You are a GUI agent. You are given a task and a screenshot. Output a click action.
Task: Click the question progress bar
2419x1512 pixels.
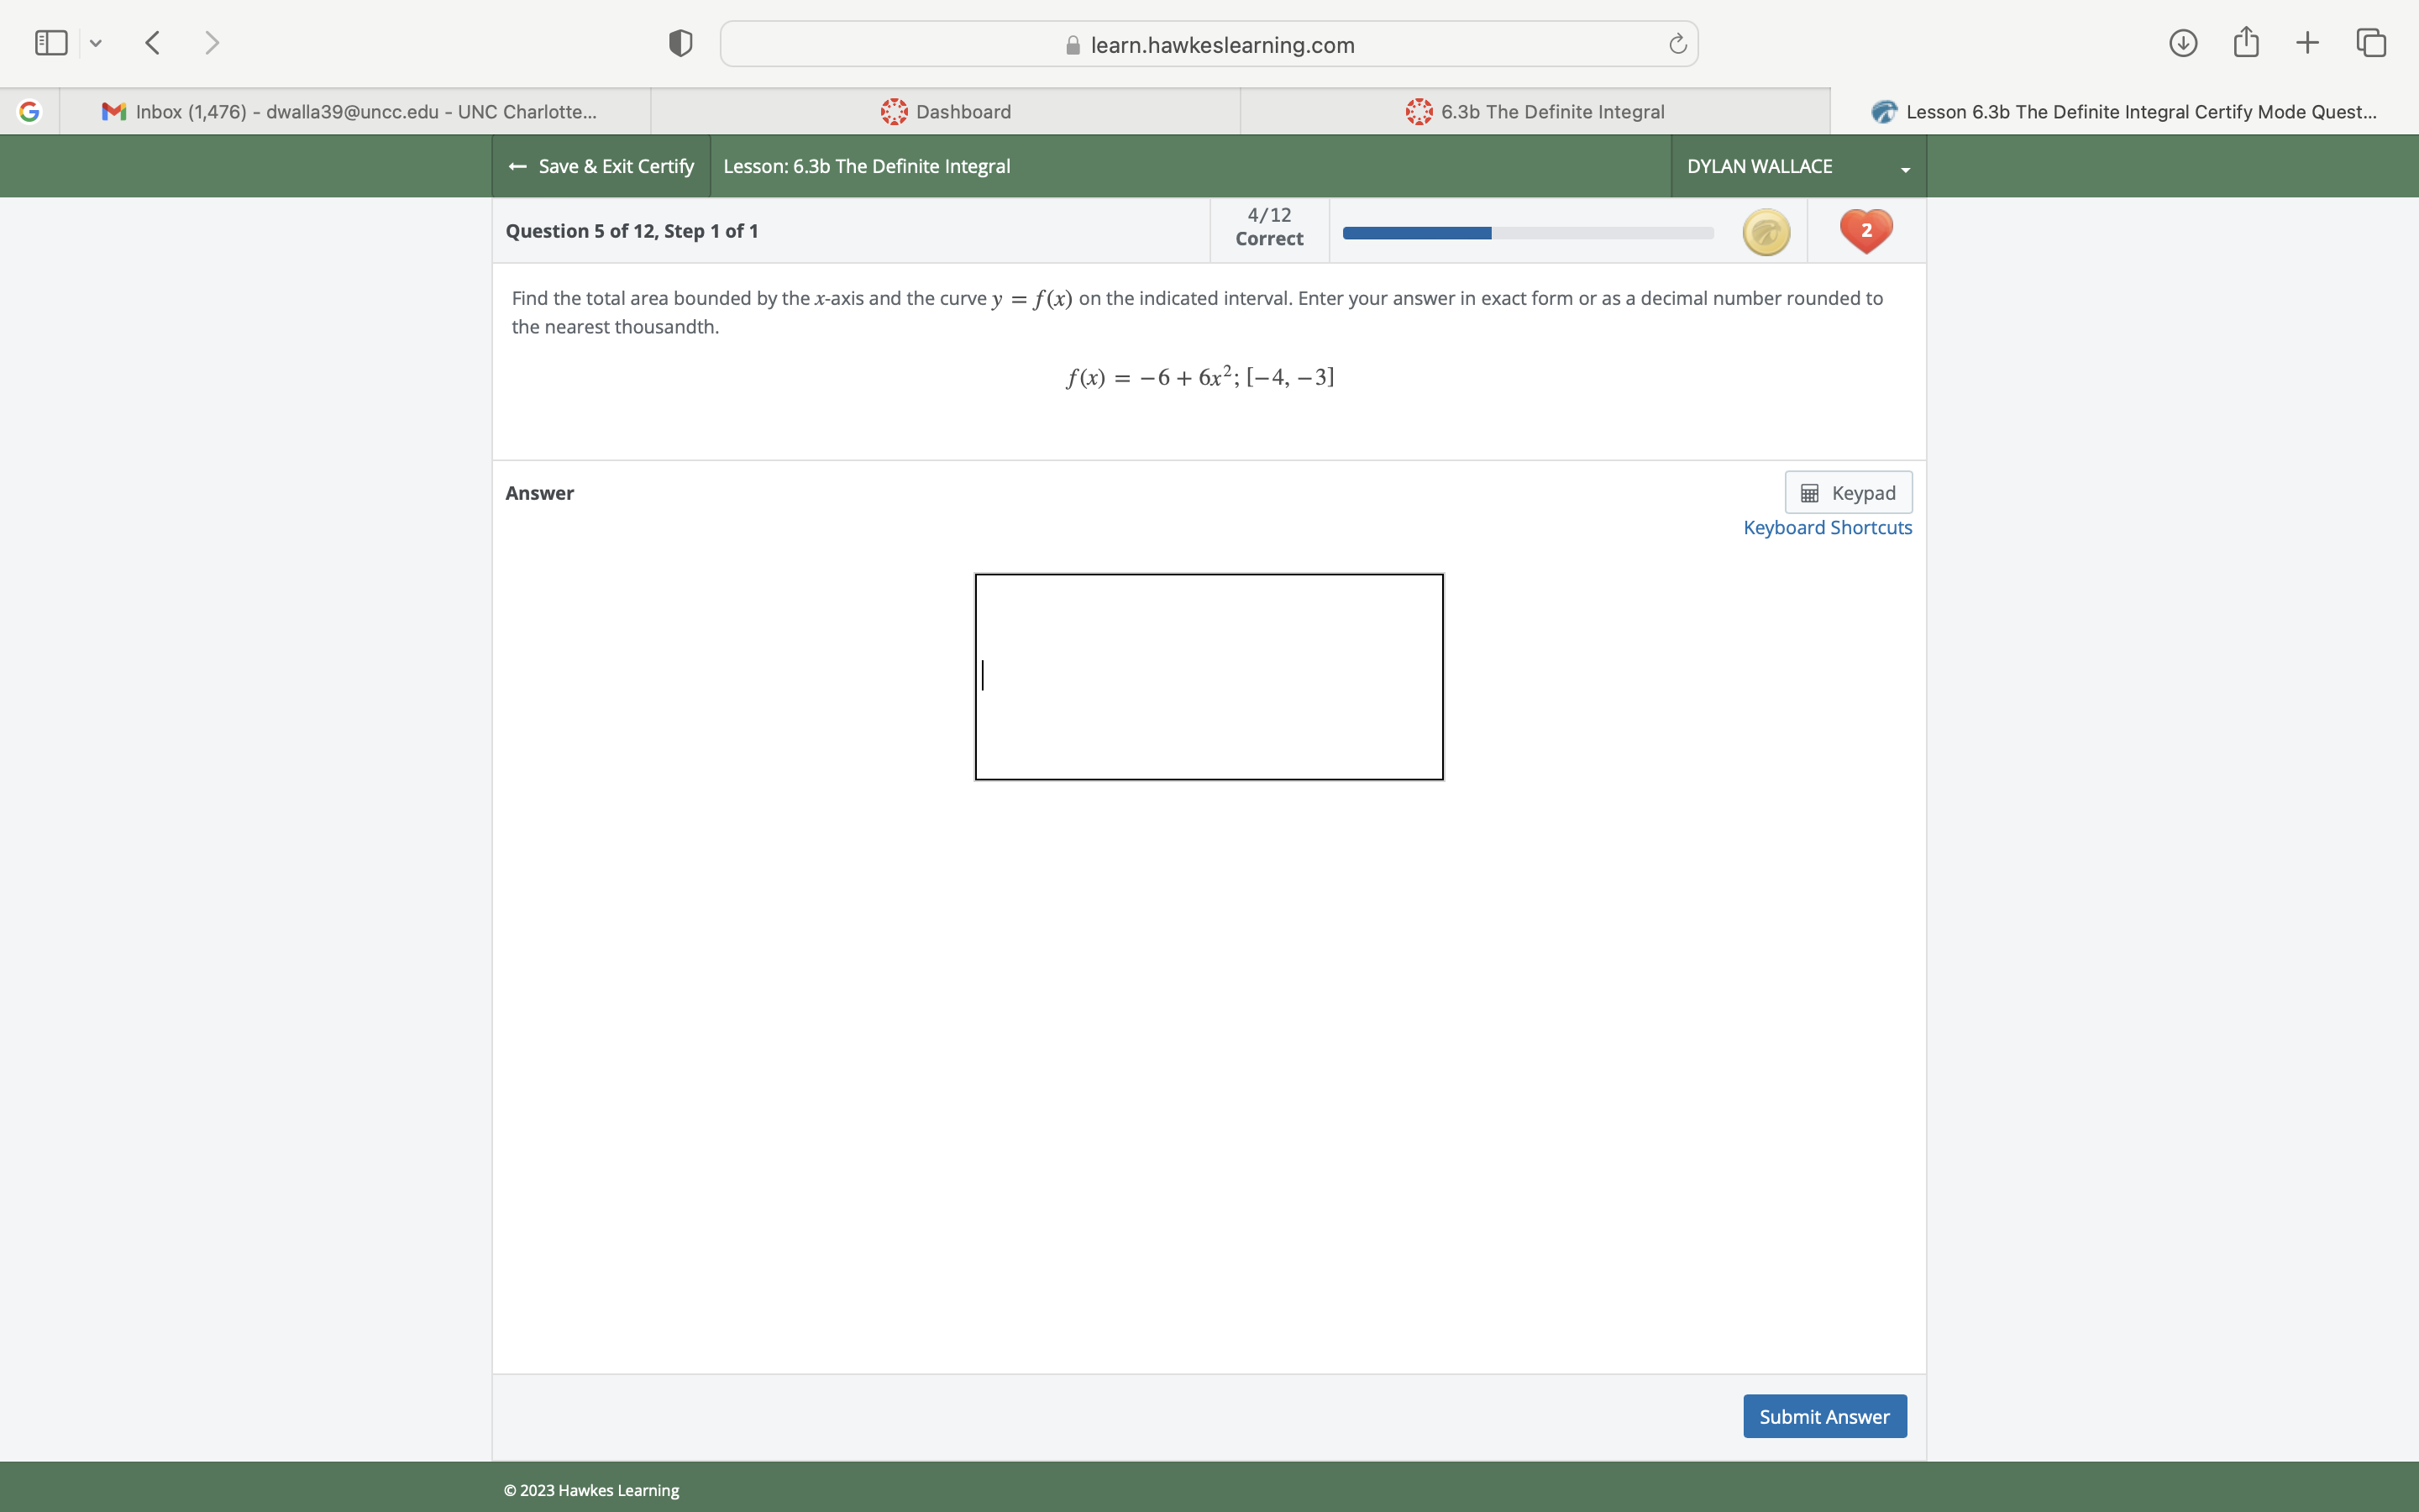click(x=1530, y=232)
